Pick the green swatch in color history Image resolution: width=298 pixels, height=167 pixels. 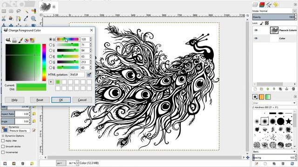tap(58, 82)
